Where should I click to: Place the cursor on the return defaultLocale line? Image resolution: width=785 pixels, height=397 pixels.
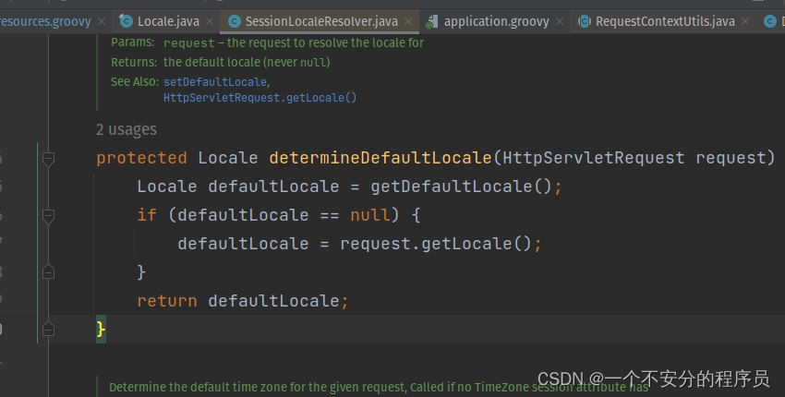coord(242,301)
